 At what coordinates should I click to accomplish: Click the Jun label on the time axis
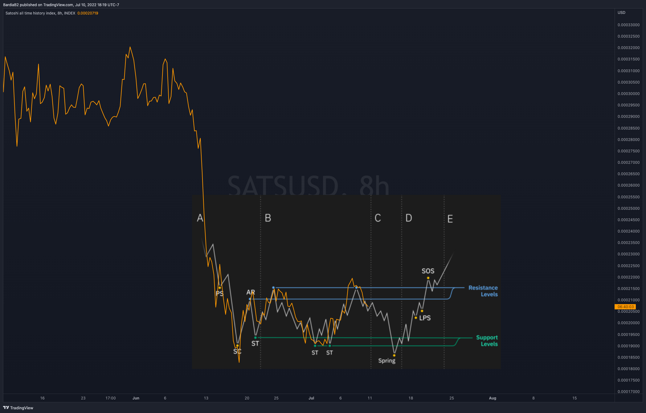[x=136, y=398]
